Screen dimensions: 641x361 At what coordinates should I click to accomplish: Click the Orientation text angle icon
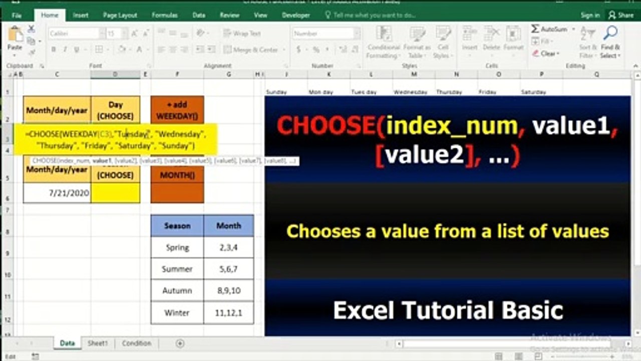[201, 34]
